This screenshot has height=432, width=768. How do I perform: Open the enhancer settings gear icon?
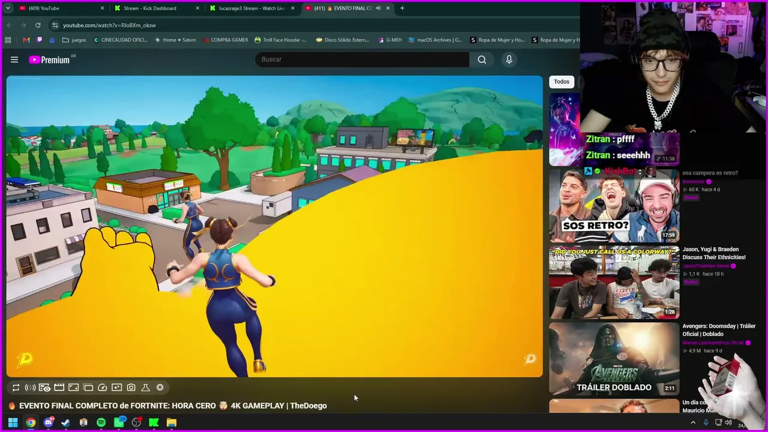tap(160, 388)
